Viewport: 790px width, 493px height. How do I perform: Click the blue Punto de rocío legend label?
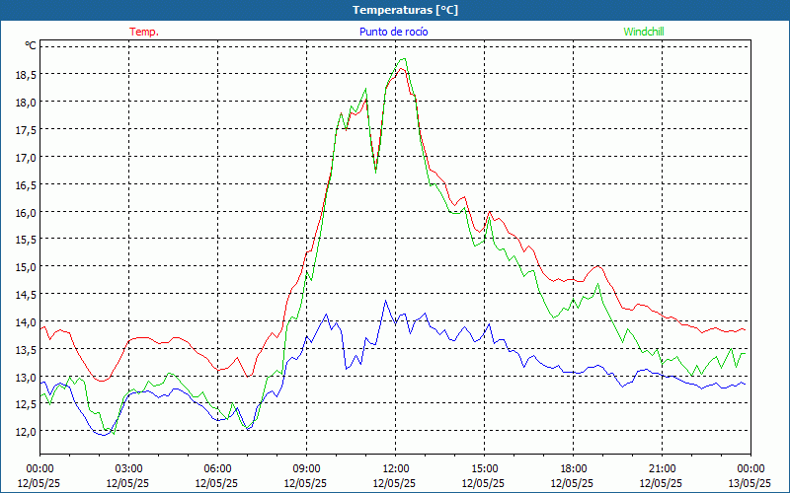point(393,32)
